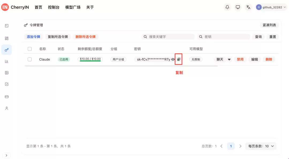
Task: Click the CherryIN logo icon
Action: coord(5,7)
